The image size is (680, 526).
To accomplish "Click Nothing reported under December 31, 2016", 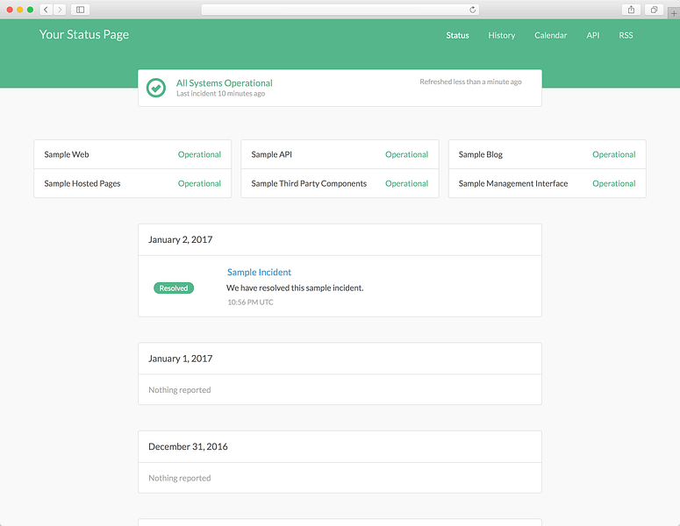I will [180, 478].
